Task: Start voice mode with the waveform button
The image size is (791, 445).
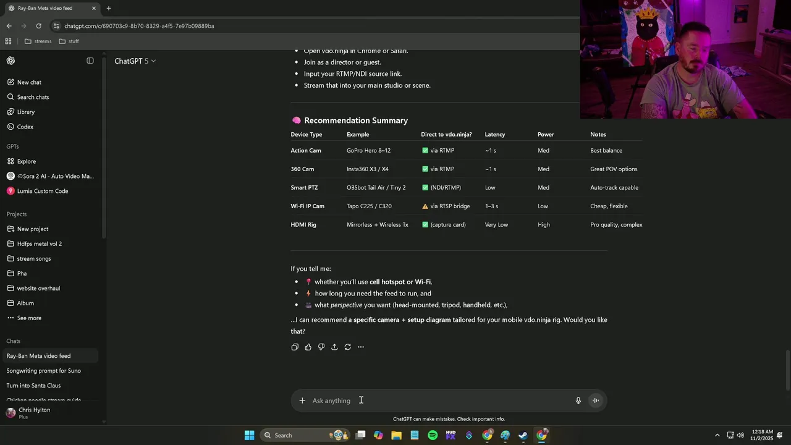Action: pyautogui.click(x=596, y=400)
